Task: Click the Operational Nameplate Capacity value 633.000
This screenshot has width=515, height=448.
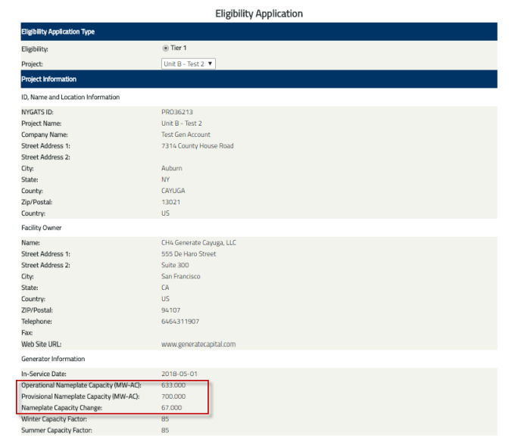Action: 173,385
